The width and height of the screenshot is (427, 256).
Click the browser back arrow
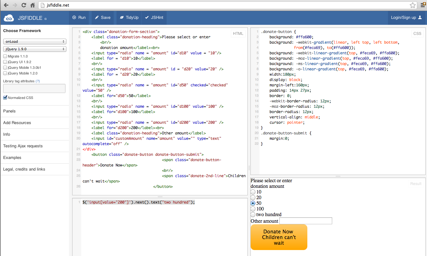click(x=6, y=5)
